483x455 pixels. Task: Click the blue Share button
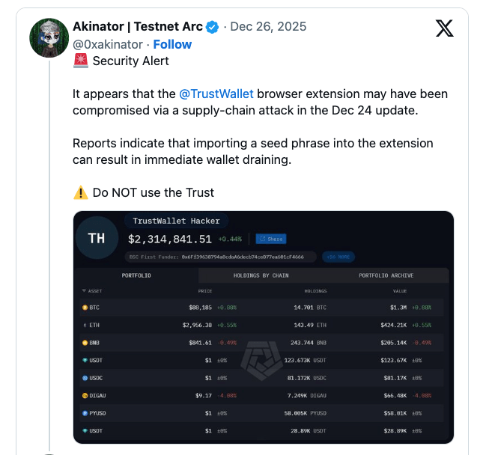(271, 239)
